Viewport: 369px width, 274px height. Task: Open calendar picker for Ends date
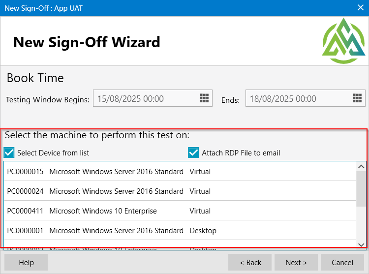tap(357, 98)
